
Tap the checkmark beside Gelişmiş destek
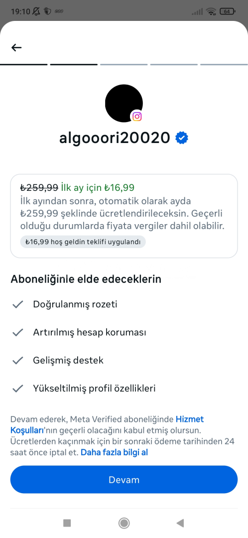(x=17, y=360)
